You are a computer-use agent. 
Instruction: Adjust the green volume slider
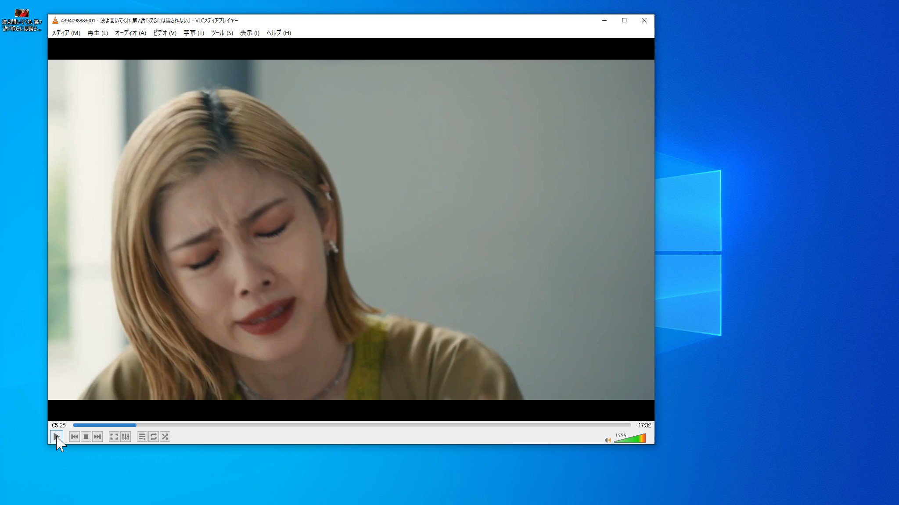pyautogui.click(x=630, y=439)
